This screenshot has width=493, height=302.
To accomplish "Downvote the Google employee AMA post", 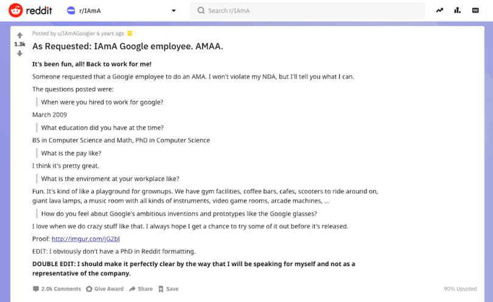I will (19, 53).
